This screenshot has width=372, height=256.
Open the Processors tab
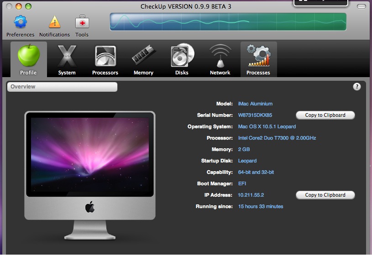(x=105, y=59)
